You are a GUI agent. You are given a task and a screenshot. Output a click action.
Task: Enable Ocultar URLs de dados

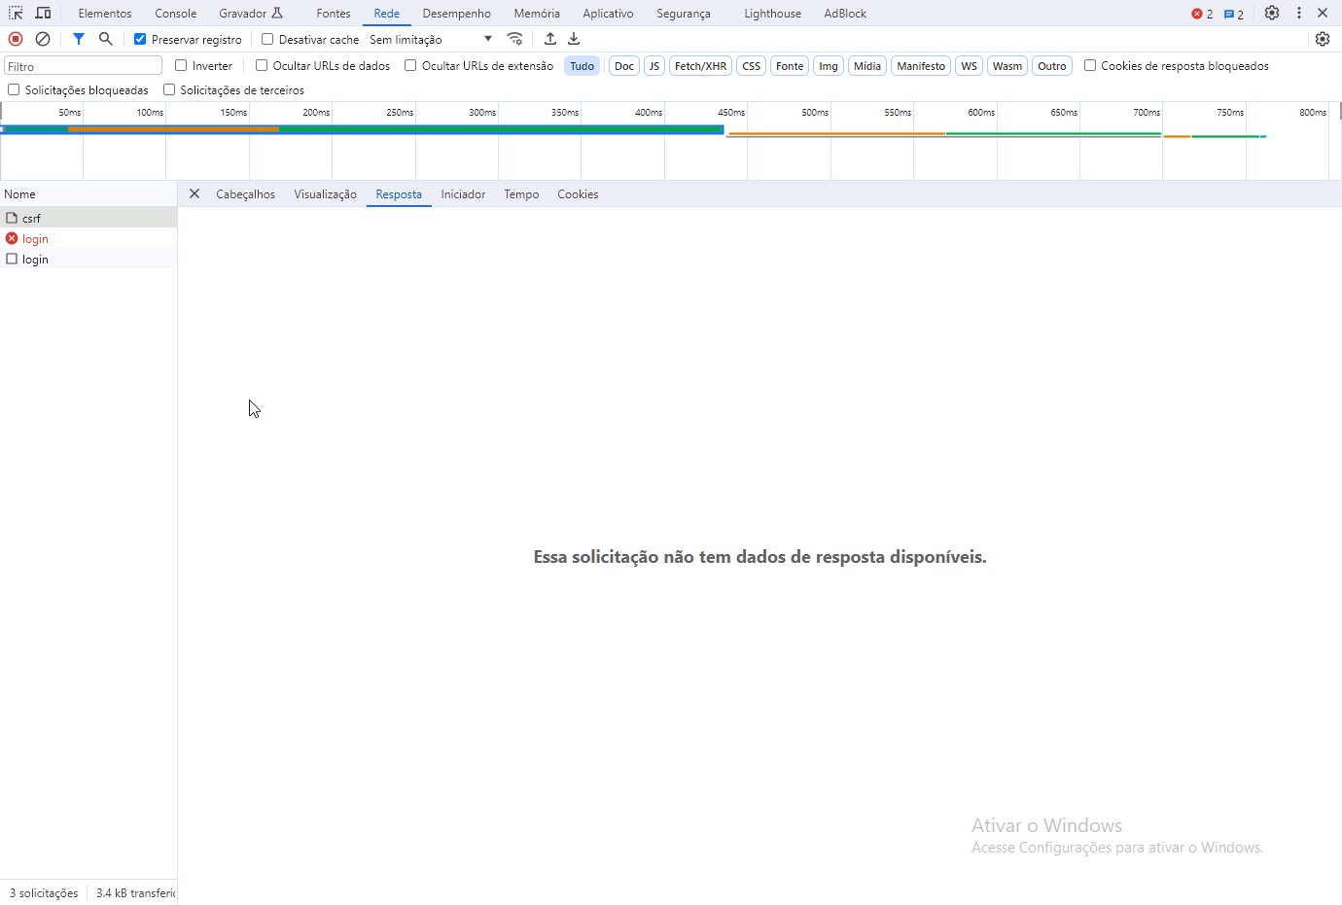click(262, 65)
